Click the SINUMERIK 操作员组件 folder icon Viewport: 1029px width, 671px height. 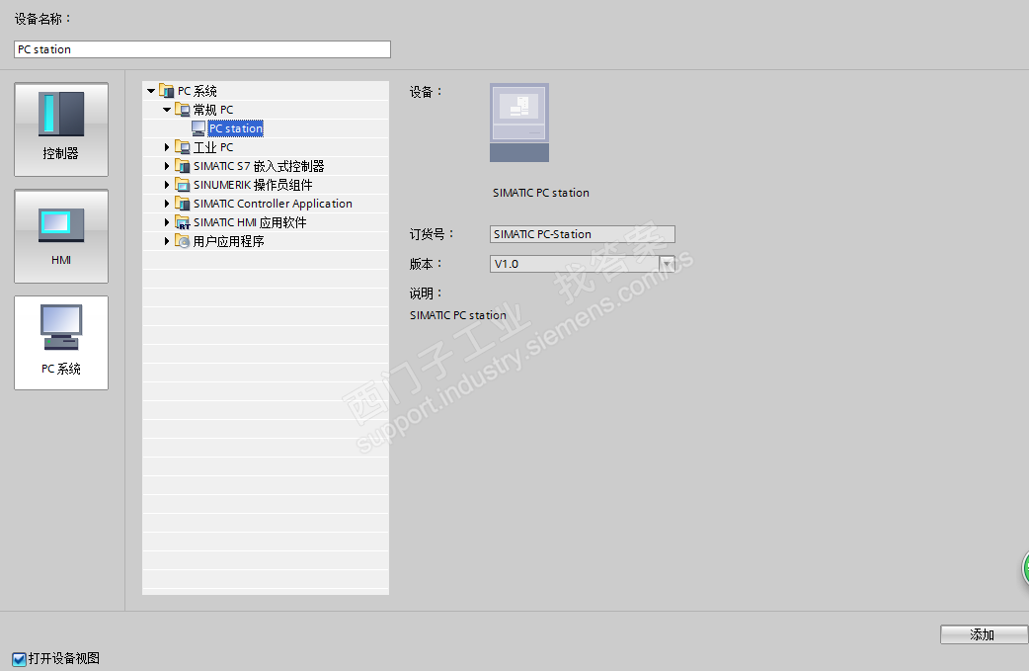[x=183, y=185]
